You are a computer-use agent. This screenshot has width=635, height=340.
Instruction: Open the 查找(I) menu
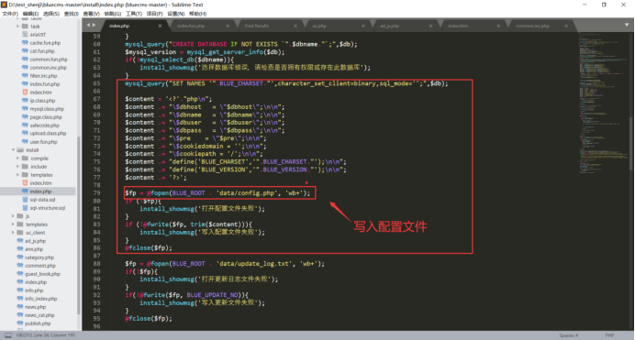click(71, 14)
